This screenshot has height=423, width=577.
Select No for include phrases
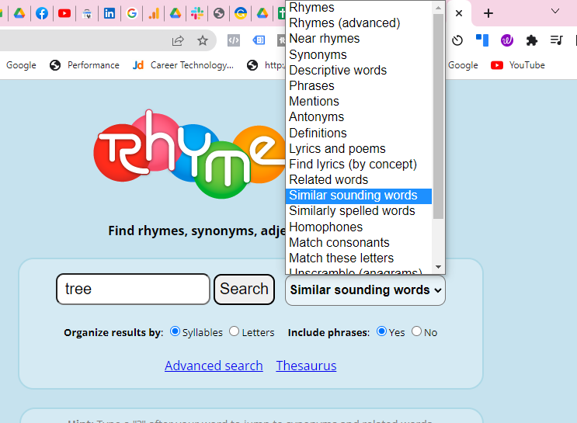coord(416,331)
